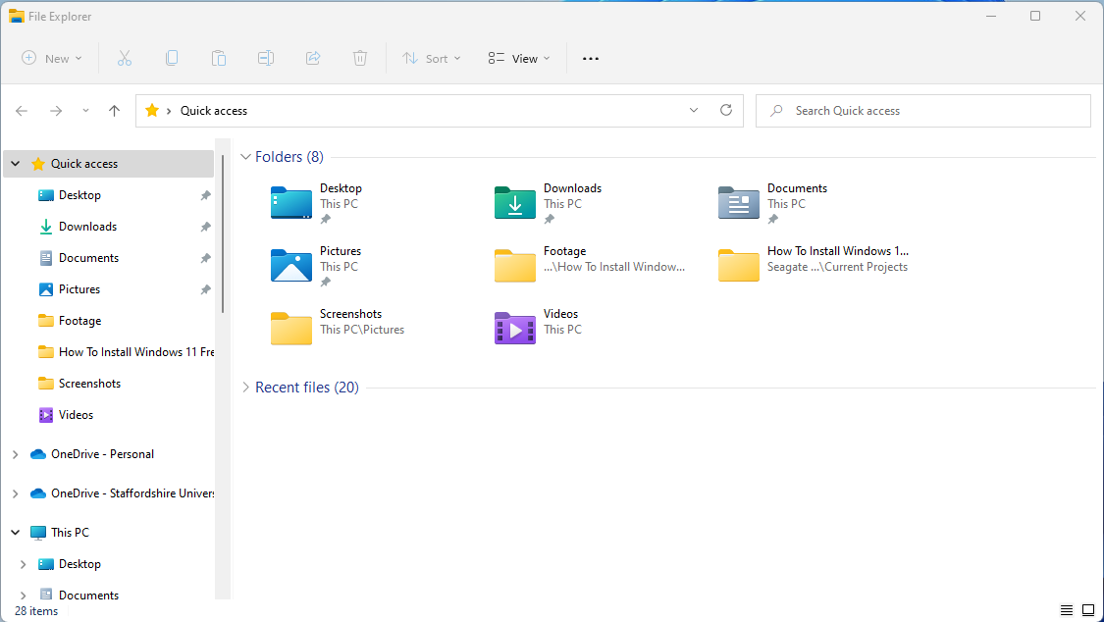
Task: Open the Sort menu
Action: (432, 58)
